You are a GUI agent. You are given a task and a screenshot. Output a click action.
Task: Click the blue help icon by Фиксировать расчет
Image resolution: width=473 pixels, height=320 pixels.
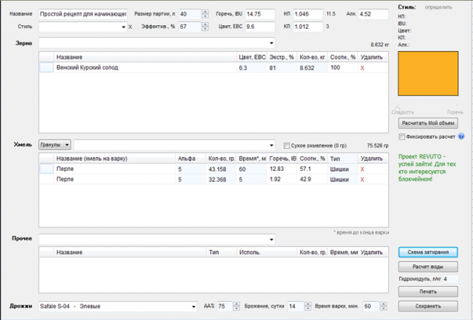461,136
